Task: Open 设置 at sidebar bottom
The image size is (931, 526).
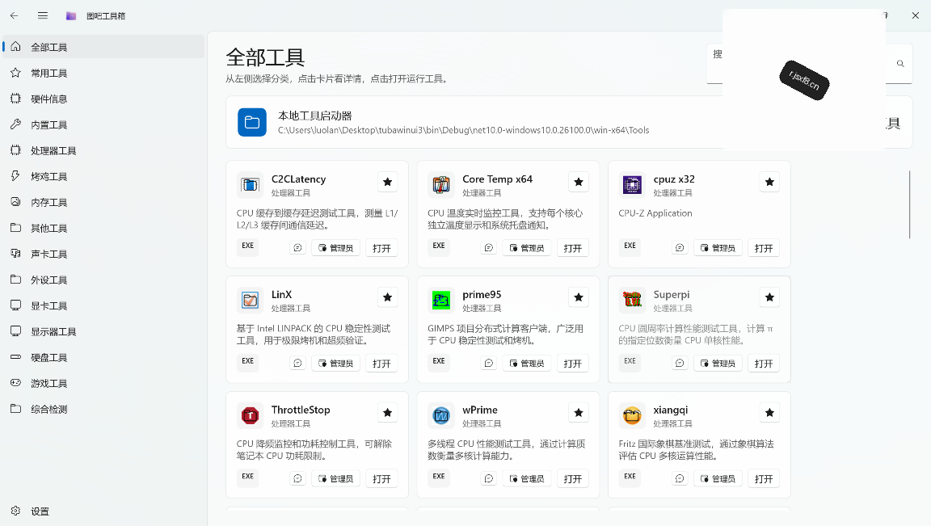Action: pos(103,511)
